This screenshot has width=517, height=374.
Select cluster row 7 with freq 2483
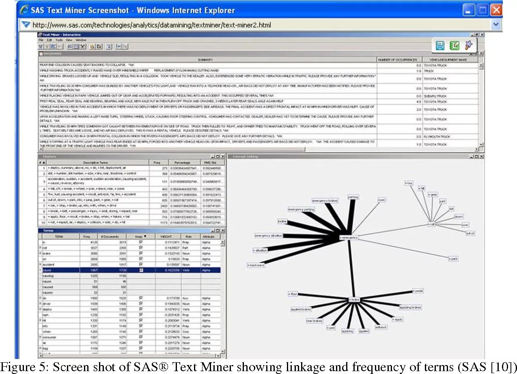point(131,206)
